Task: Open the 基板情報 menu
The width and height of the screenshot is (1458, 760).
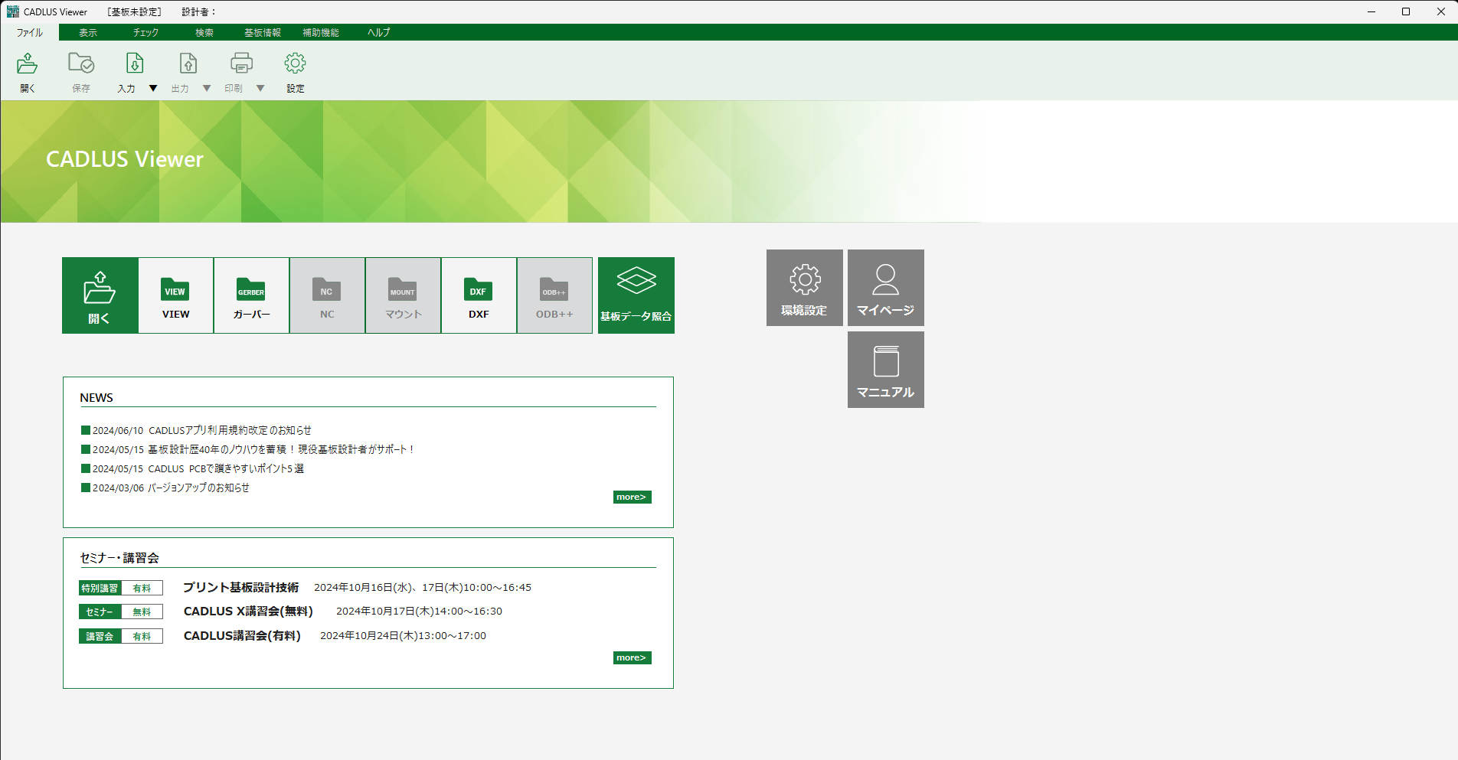Action: [263, 33]
